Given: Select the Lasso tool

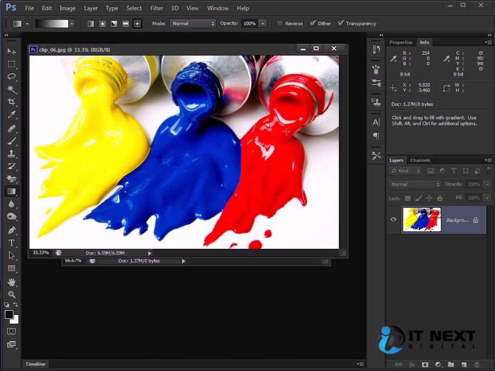Looking at the screenshot, I should (11, 77).
